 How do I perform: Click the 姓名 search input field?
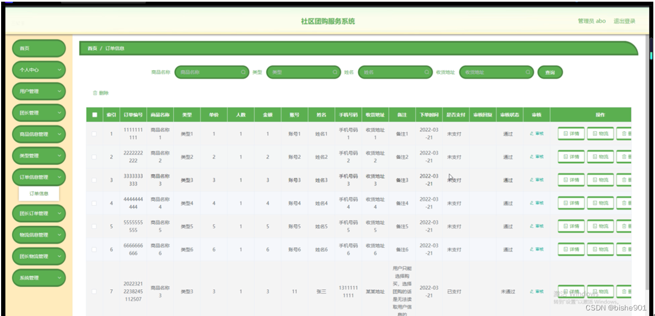(396, 72)
